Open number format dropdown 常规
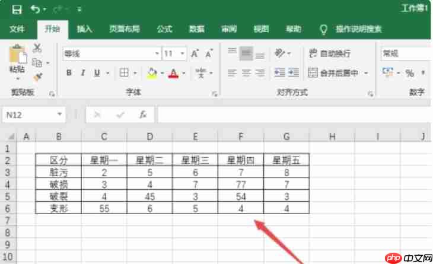 [x=406, y=53]
